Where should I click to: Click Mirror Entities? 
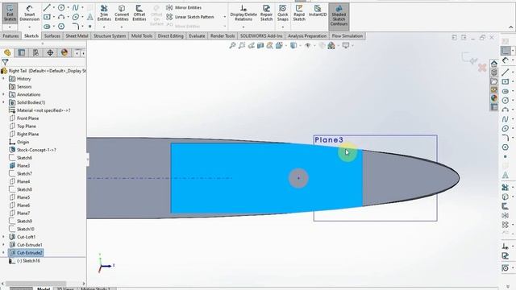pyautogui.click(x=185, y=7)
